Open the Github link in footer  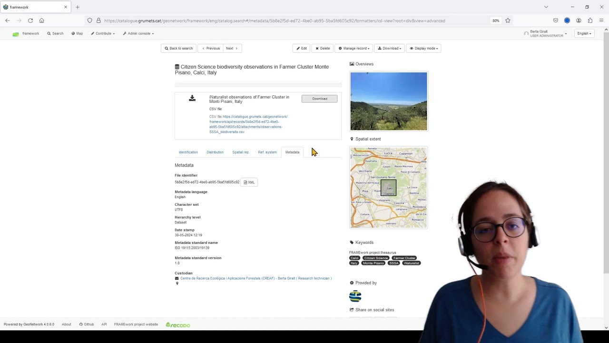(87, 324)
